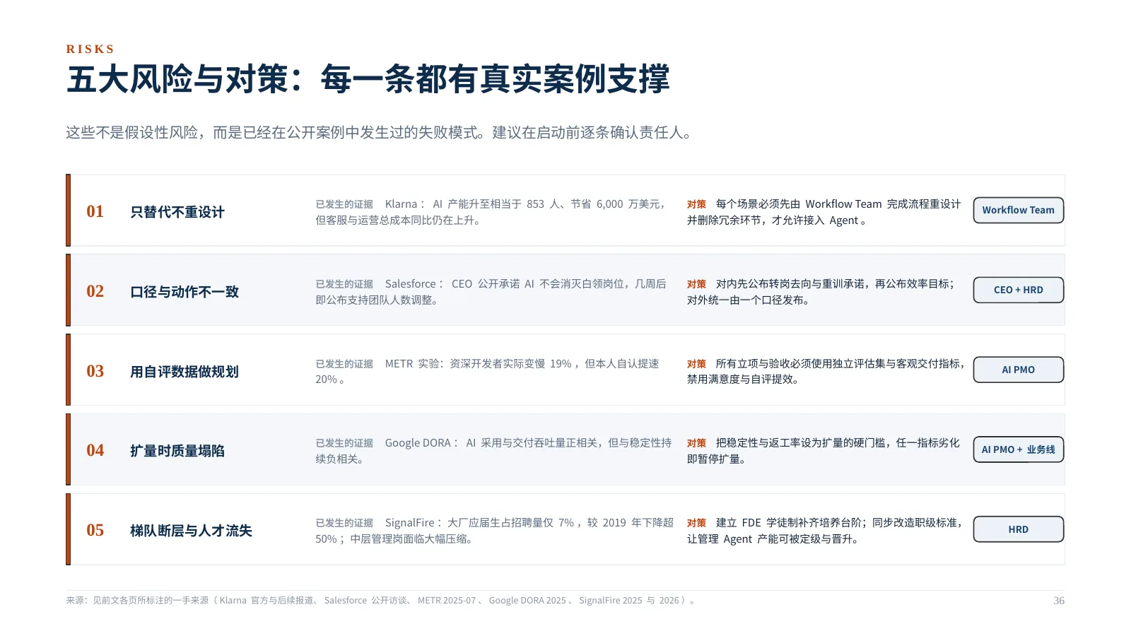Select the heading 扩量时质量塌陷

tap(177, 451)
